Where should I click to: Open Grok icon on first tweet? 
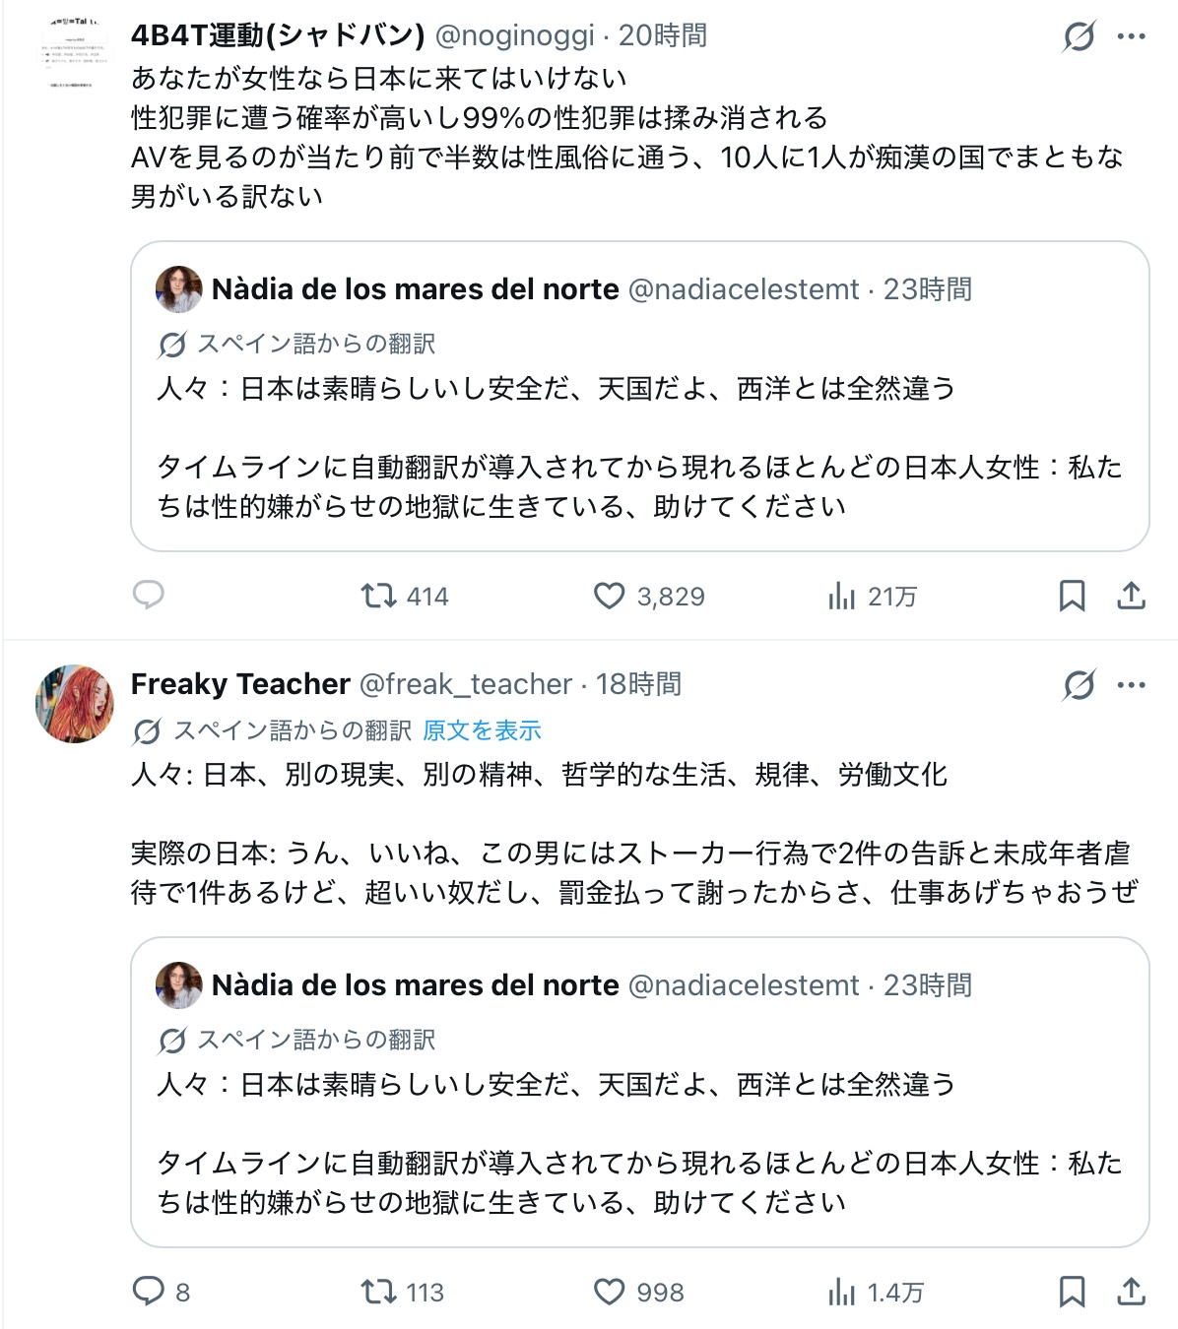point(1080,36)
